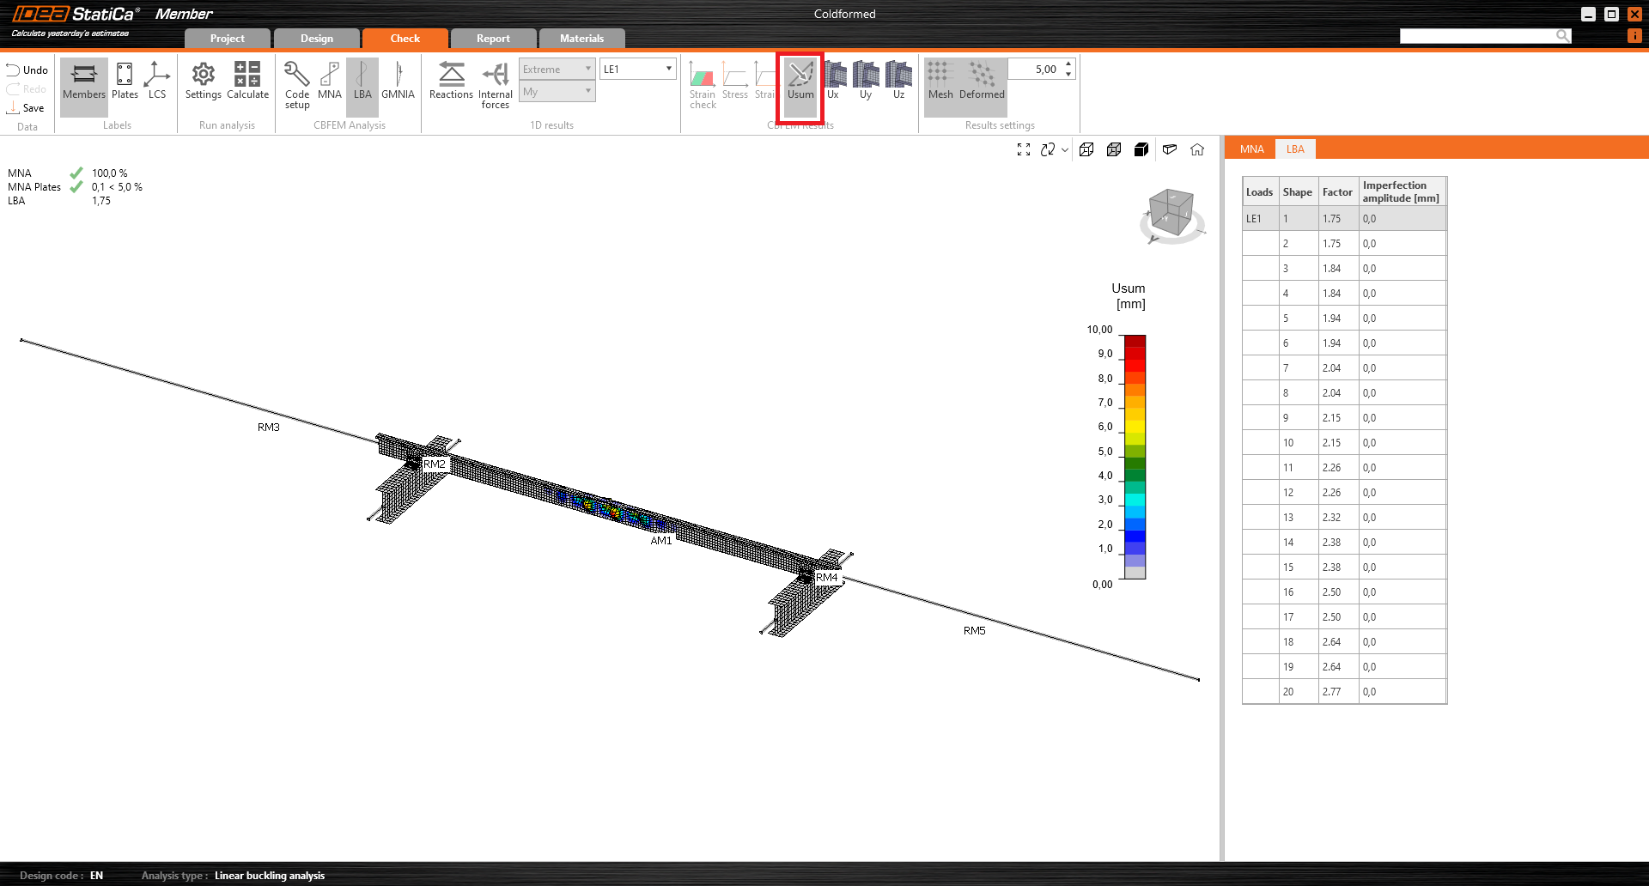Viewport: 1649px width, 886px height.
Task: Click the Save button
Action: click(x=26, y=108)
